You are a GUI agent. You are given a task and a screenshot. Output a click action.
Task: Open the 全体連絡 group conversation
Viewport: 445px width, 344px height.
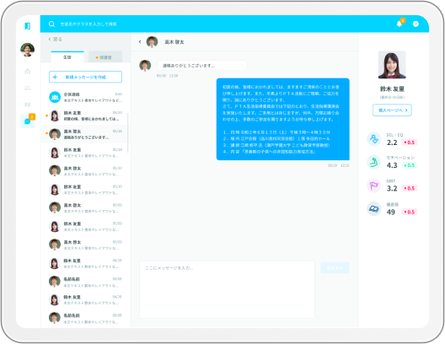[x=85, y=97]
